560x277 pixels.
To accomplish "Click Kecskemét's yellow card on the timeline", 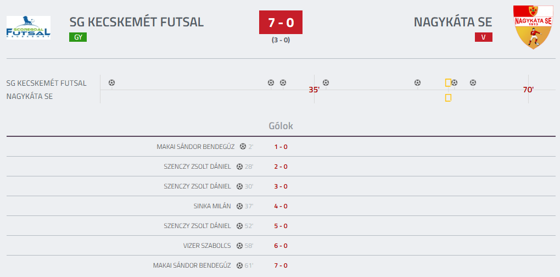I will coord(448,83).
